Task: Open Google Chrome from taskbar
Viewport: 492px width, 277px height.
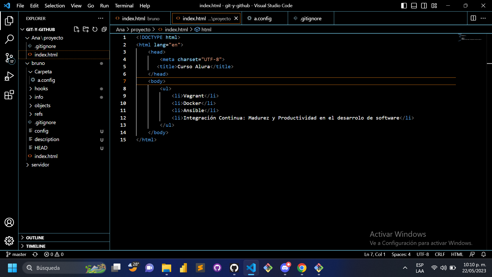Action: point(302,268)
